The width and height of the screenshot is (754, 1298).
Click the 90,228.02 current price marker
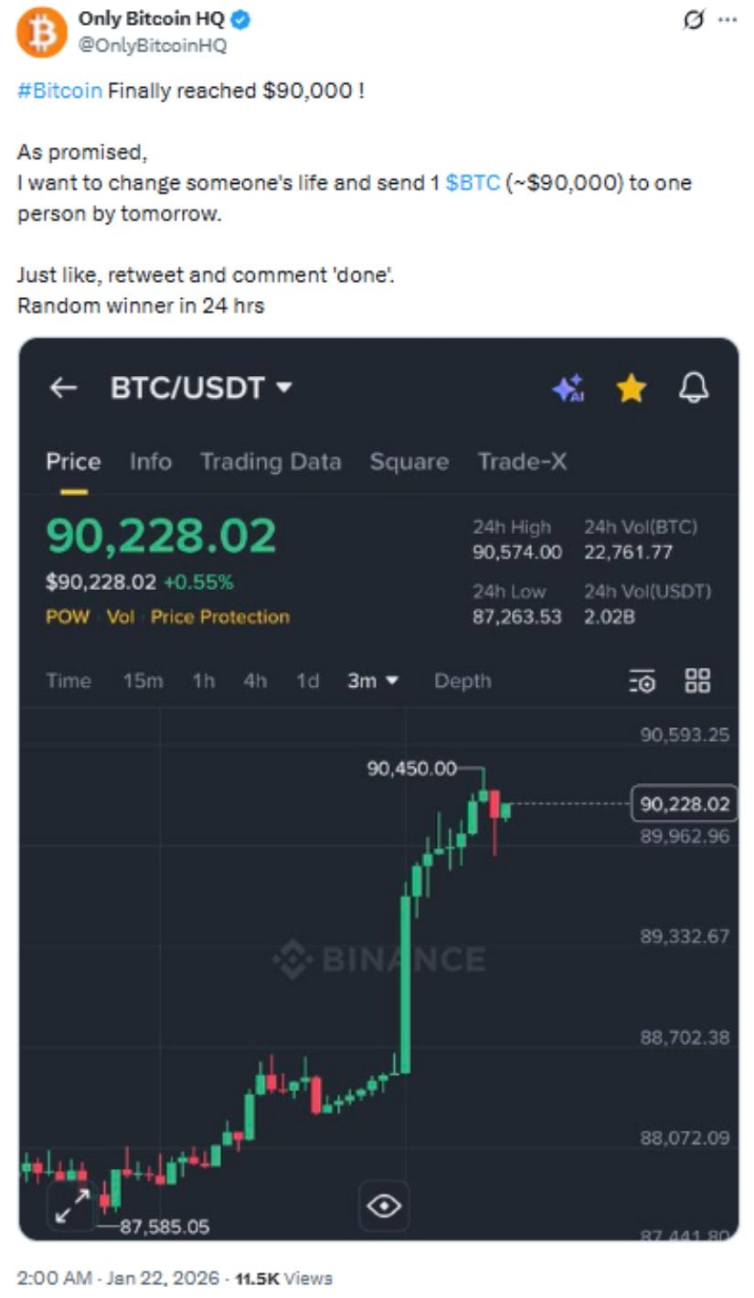click(x=685, y=804)
